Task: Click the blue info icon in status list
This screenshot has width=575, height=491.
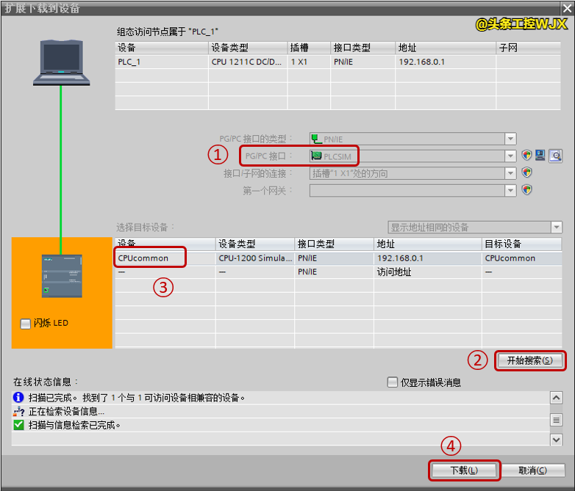Action: tap(19, 398)
